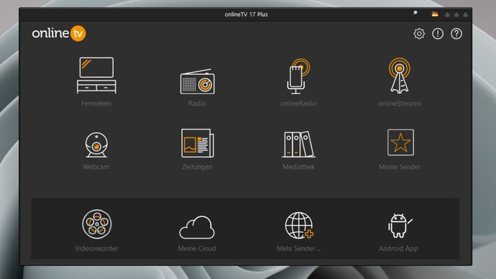Click the Mediathek label
This screenshot has width=496, height=279.
[298, 167]
